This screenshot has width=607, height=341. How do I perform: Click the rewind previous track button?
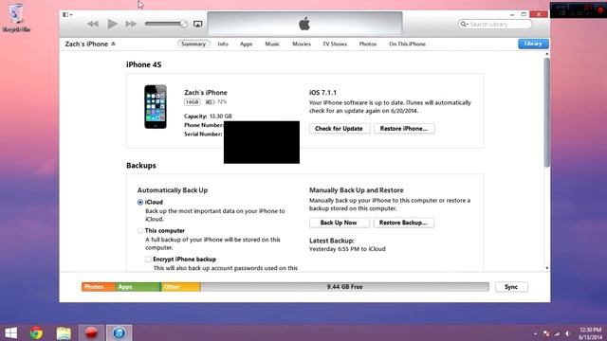click(93, 24)
